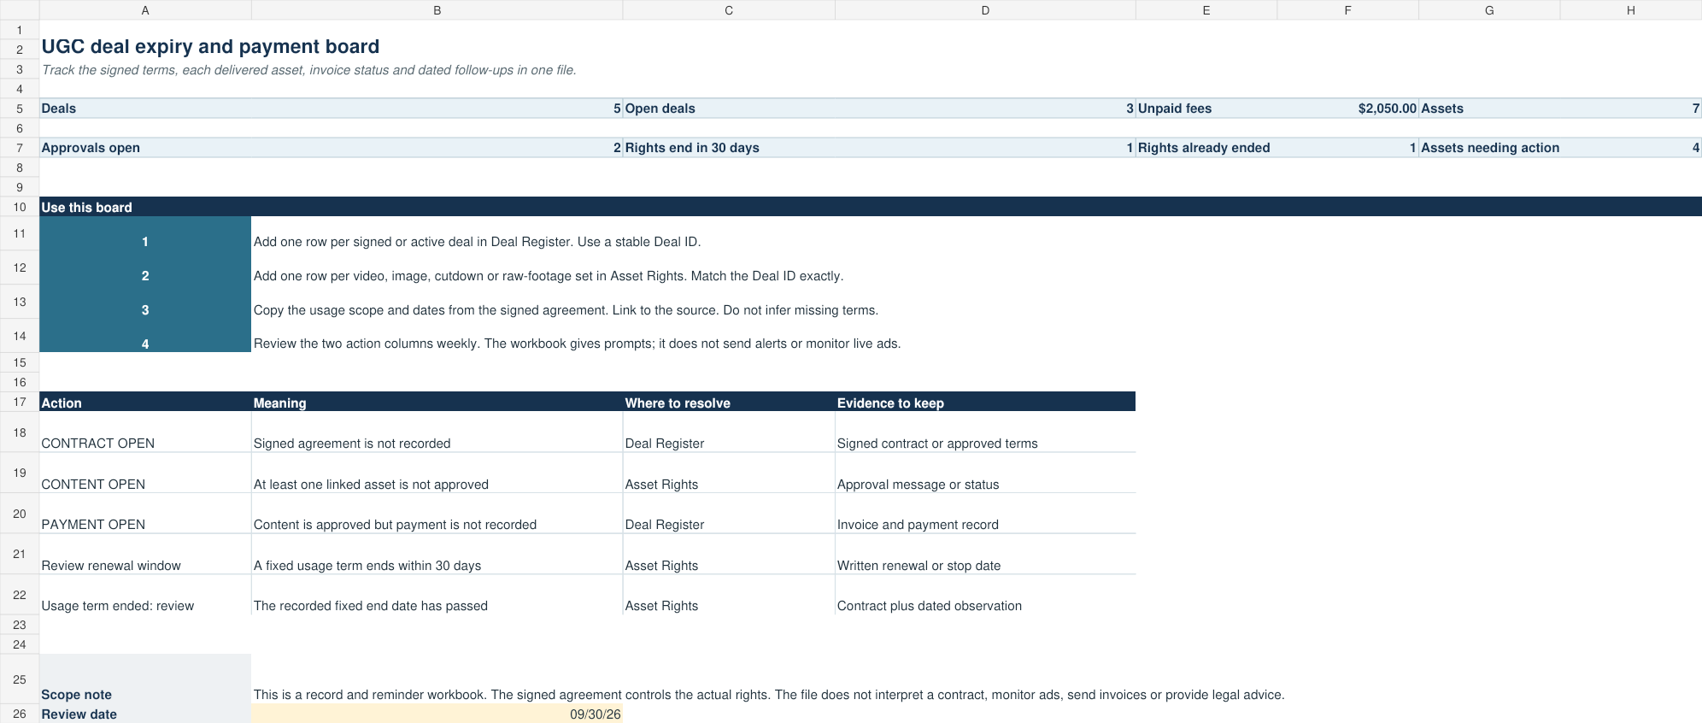Click the 'Where to resolve' header
1702x723 pixels.
click(x=729, y=403)
